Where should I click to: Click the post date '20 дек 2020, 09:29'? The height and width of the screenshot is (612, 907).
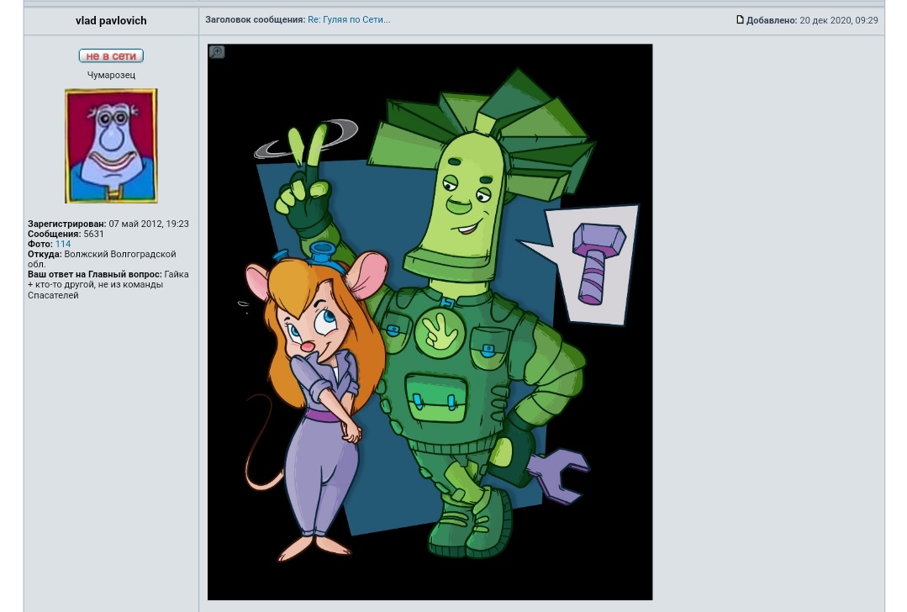click(839, 20)
